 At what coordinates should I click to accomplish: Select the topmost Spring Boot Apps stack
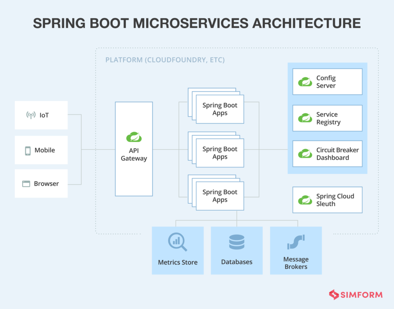(220, 109)
